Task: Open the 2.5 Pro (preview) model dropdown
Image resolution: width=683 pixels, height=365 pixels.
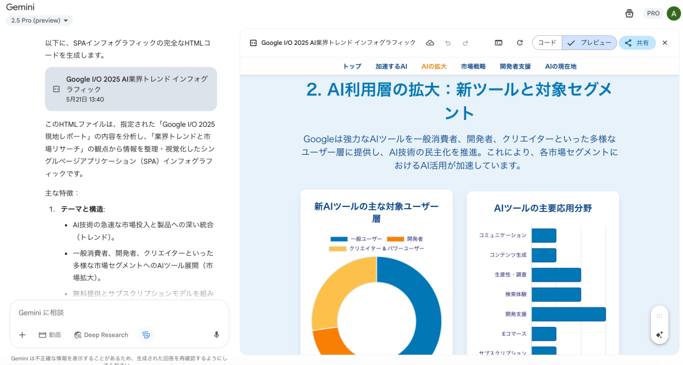Action: click(39, 20)
